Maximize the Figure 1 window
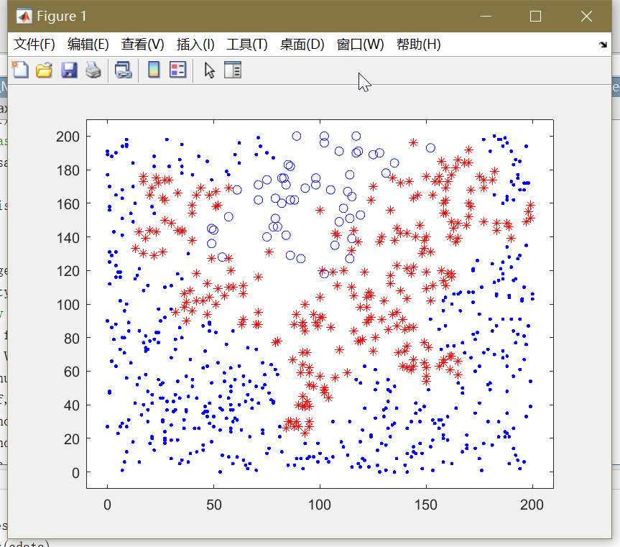 (535, 17)
